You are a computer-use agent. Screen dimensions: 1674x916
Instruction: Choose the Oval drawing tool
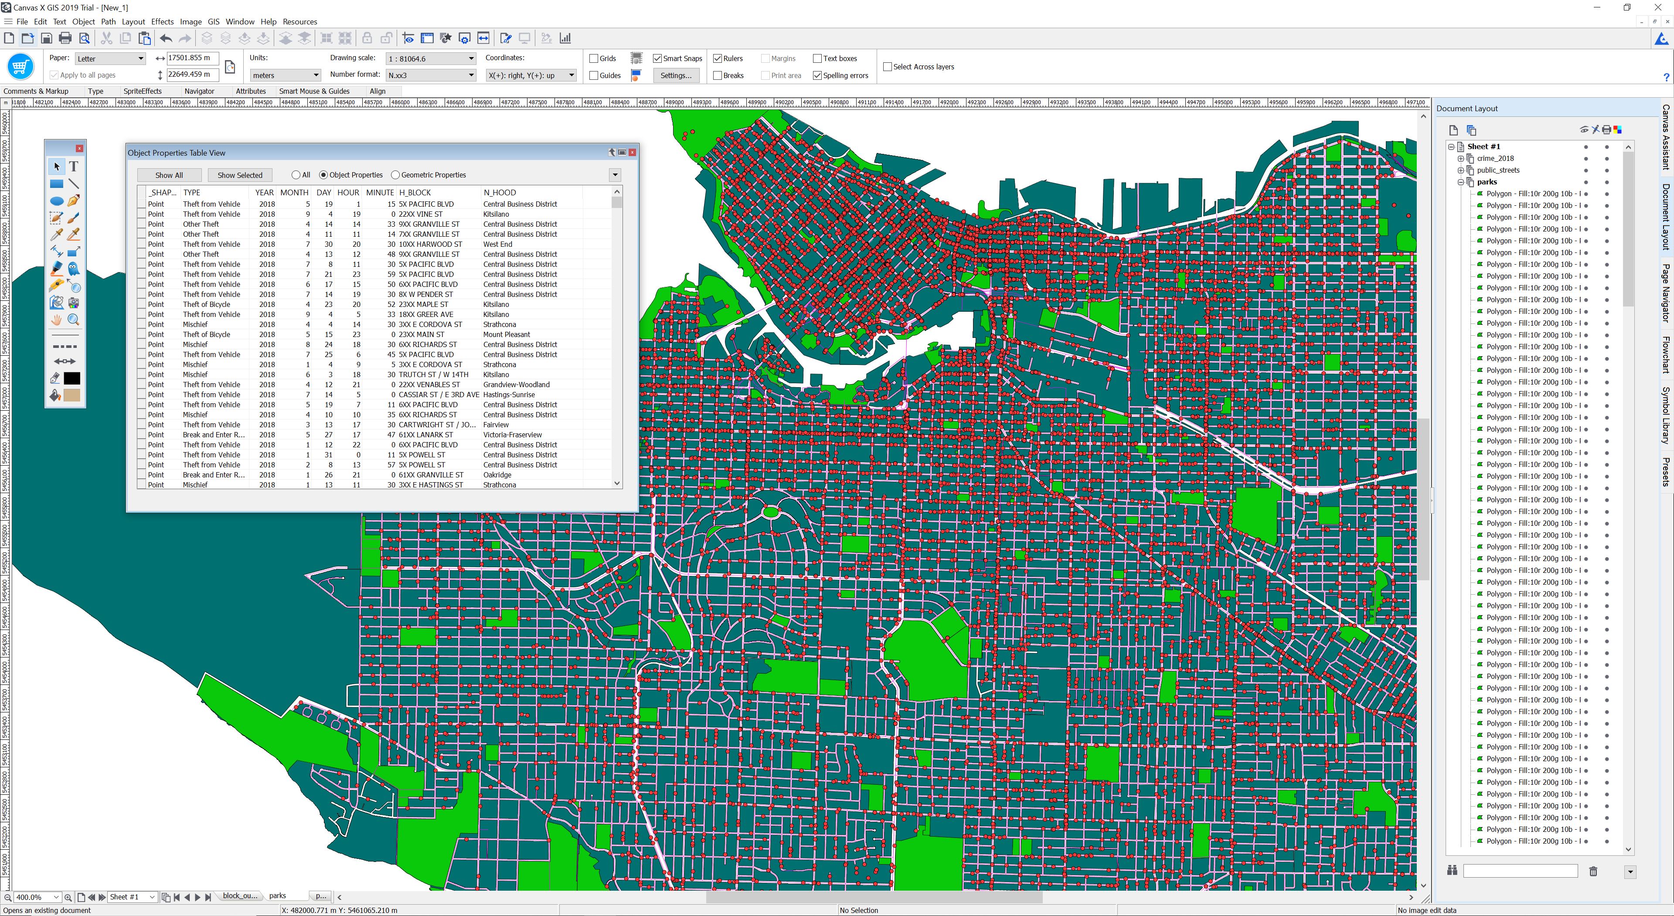(57, 201)
